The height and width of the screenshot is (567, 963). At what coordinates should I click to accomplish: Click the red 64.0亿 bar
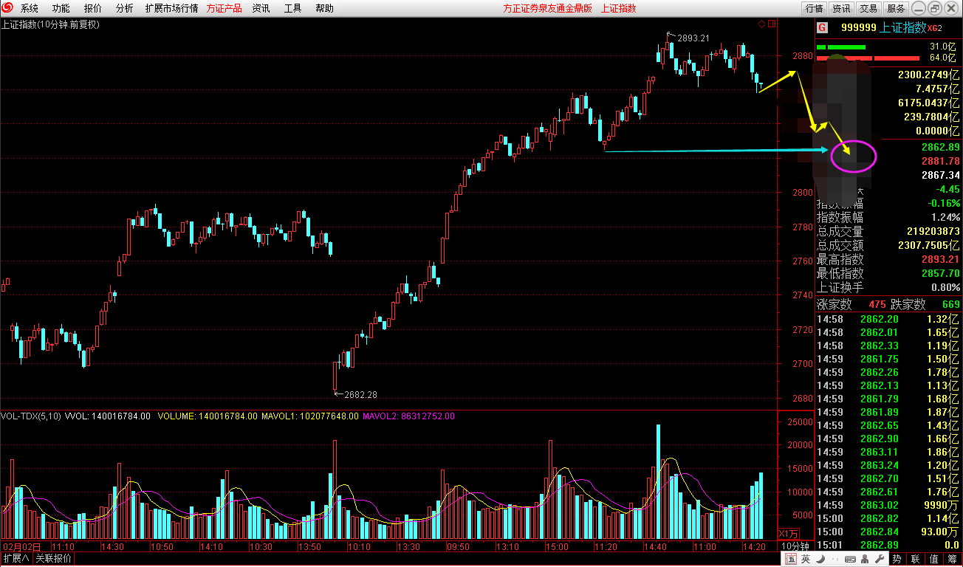(867, 58)
